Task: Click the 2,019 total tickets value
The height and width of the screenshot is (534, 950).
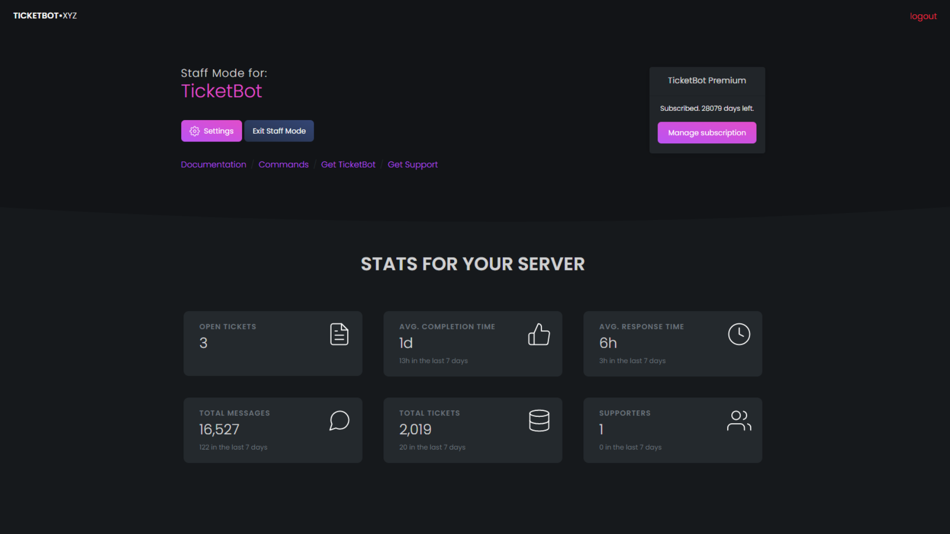Action: [x=415, y=430]
